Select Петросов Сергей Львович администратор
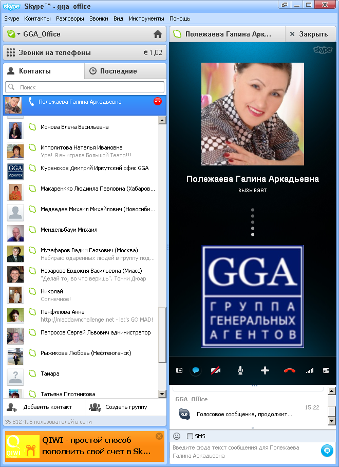The image size is (339, 467). click(81, 336)
